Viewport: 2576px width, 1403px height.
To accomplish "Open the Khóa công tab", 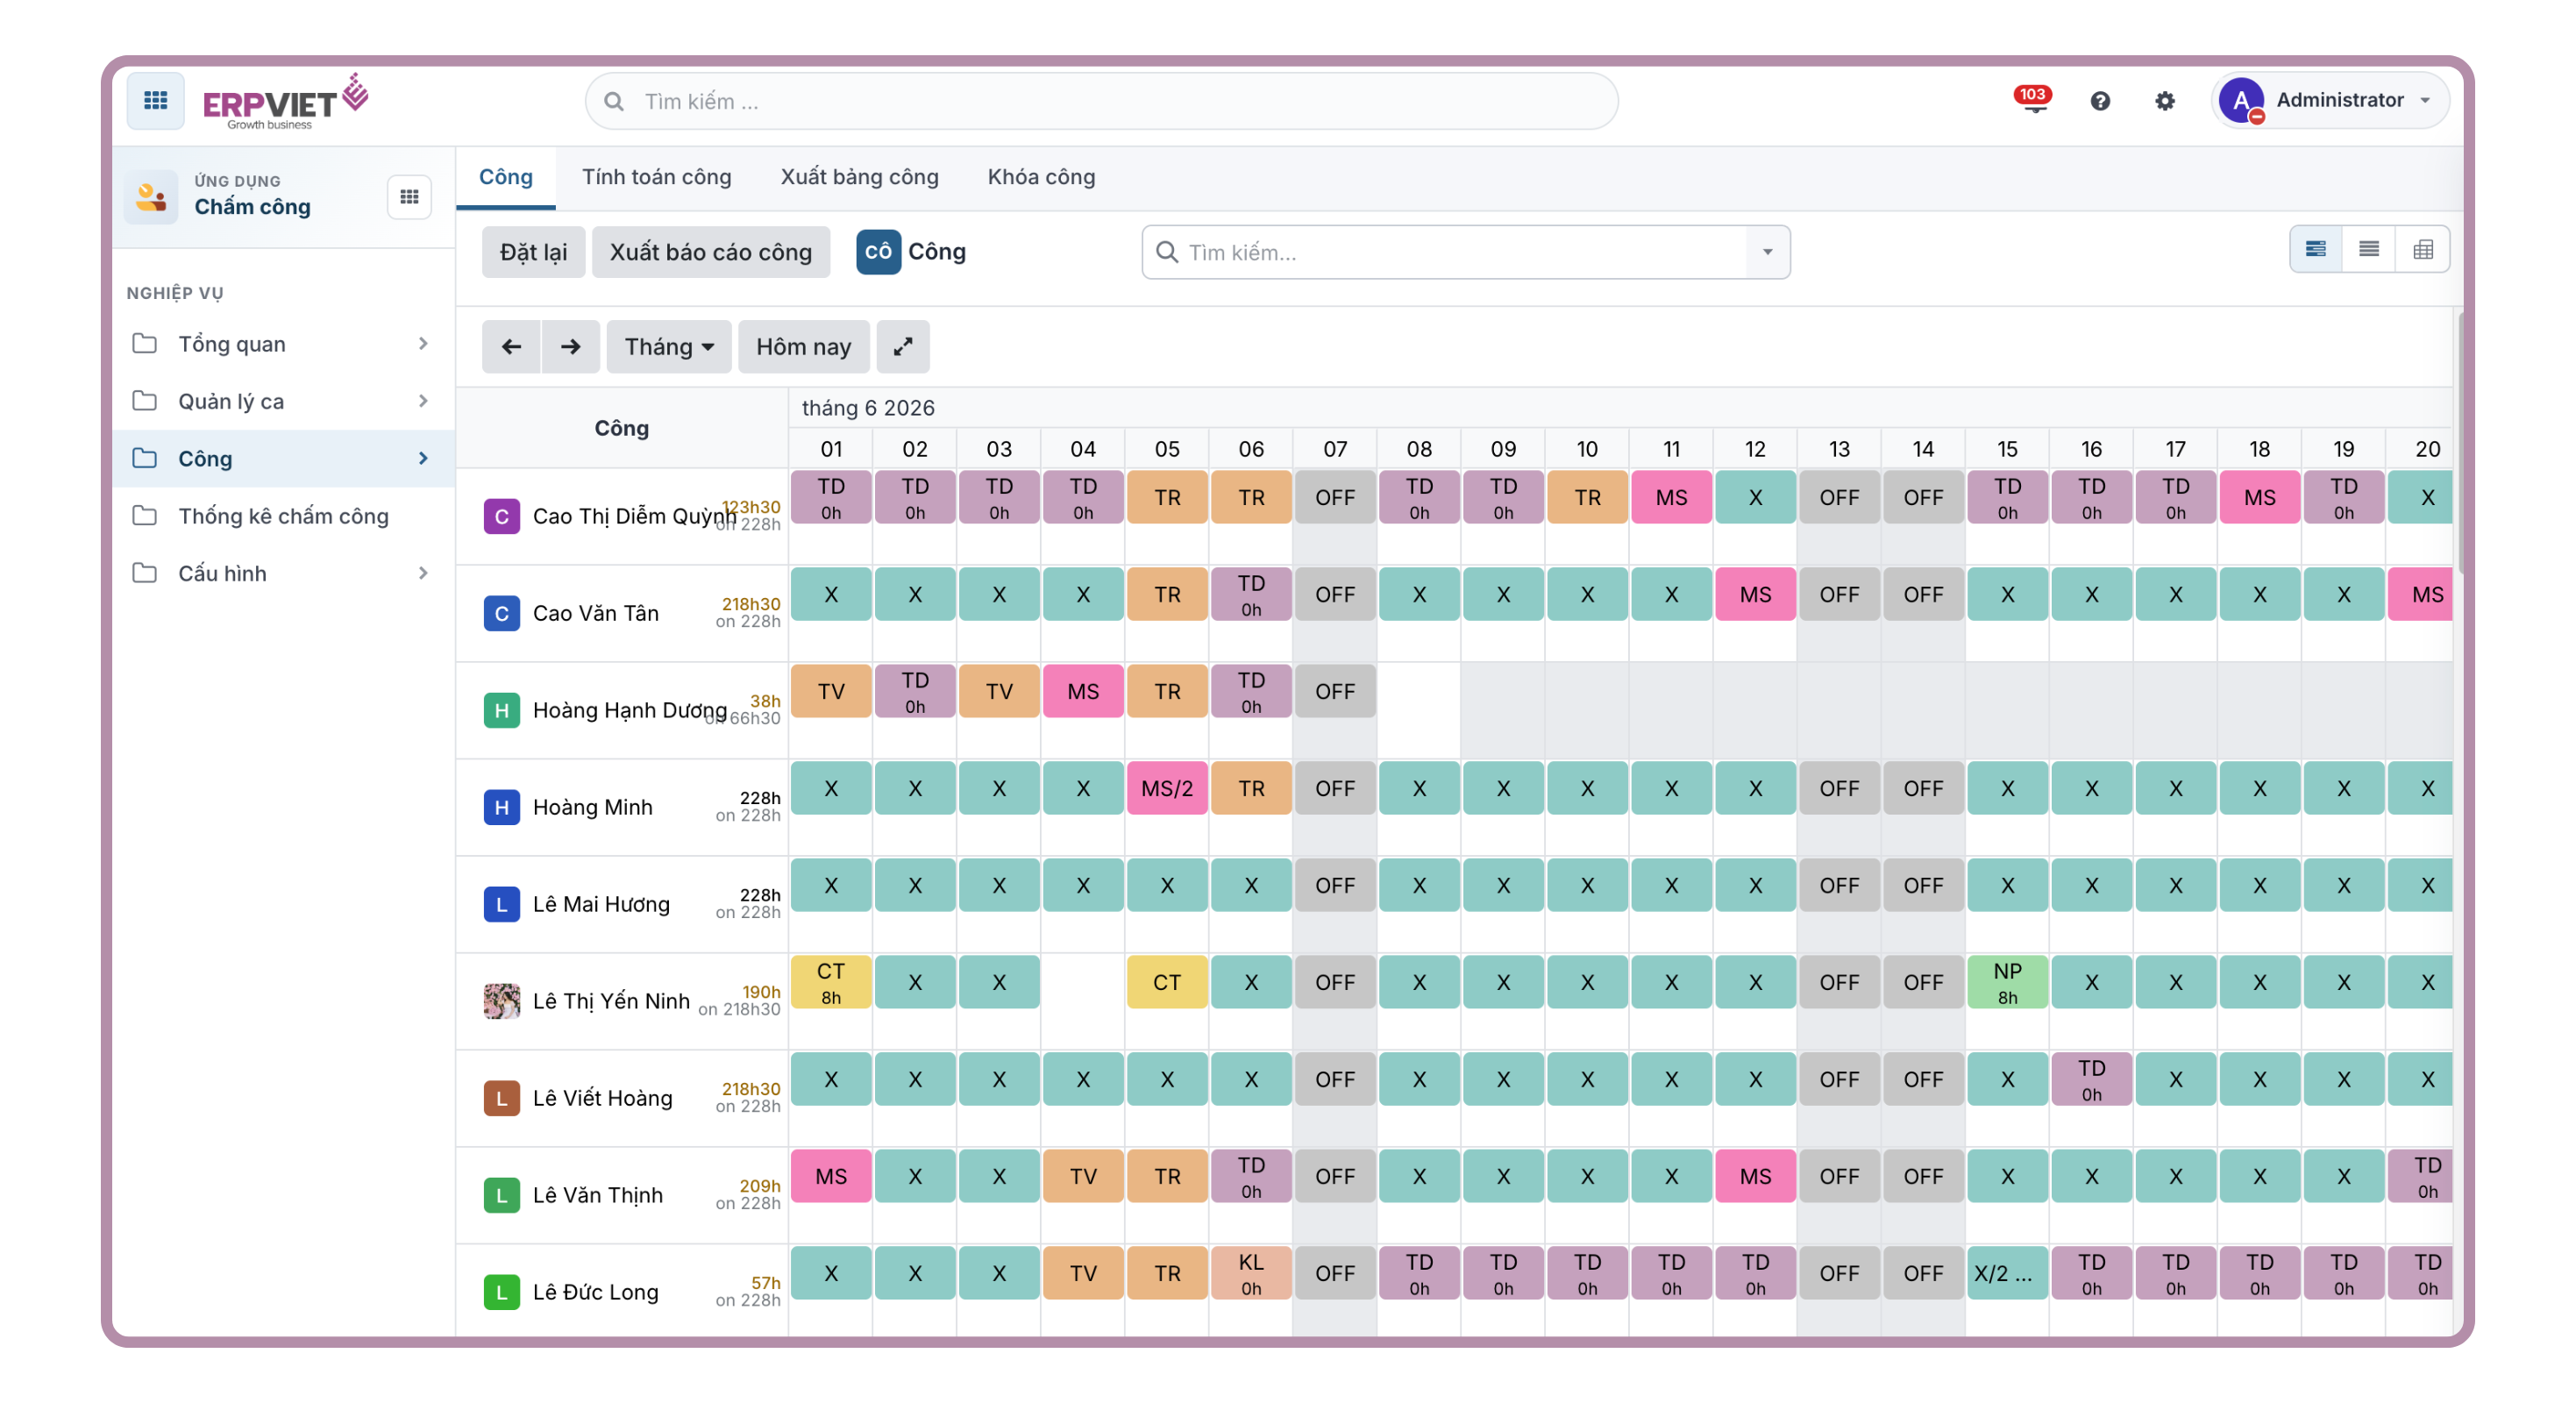I will 1041,177.
